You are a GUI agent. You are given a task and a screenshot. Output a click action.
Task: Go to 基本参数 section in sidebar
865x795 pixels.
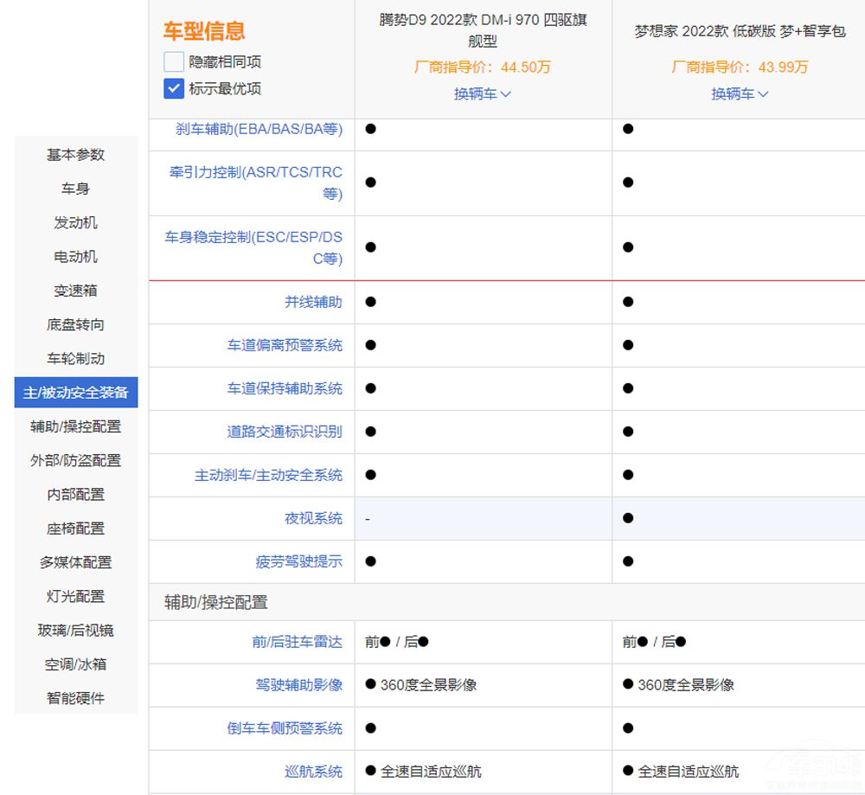76,154
